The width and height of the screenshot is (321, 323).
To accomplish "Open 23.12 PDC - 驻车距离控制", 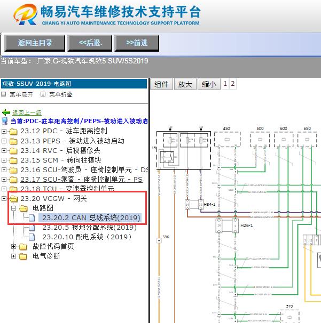I will tap(64, 131).
